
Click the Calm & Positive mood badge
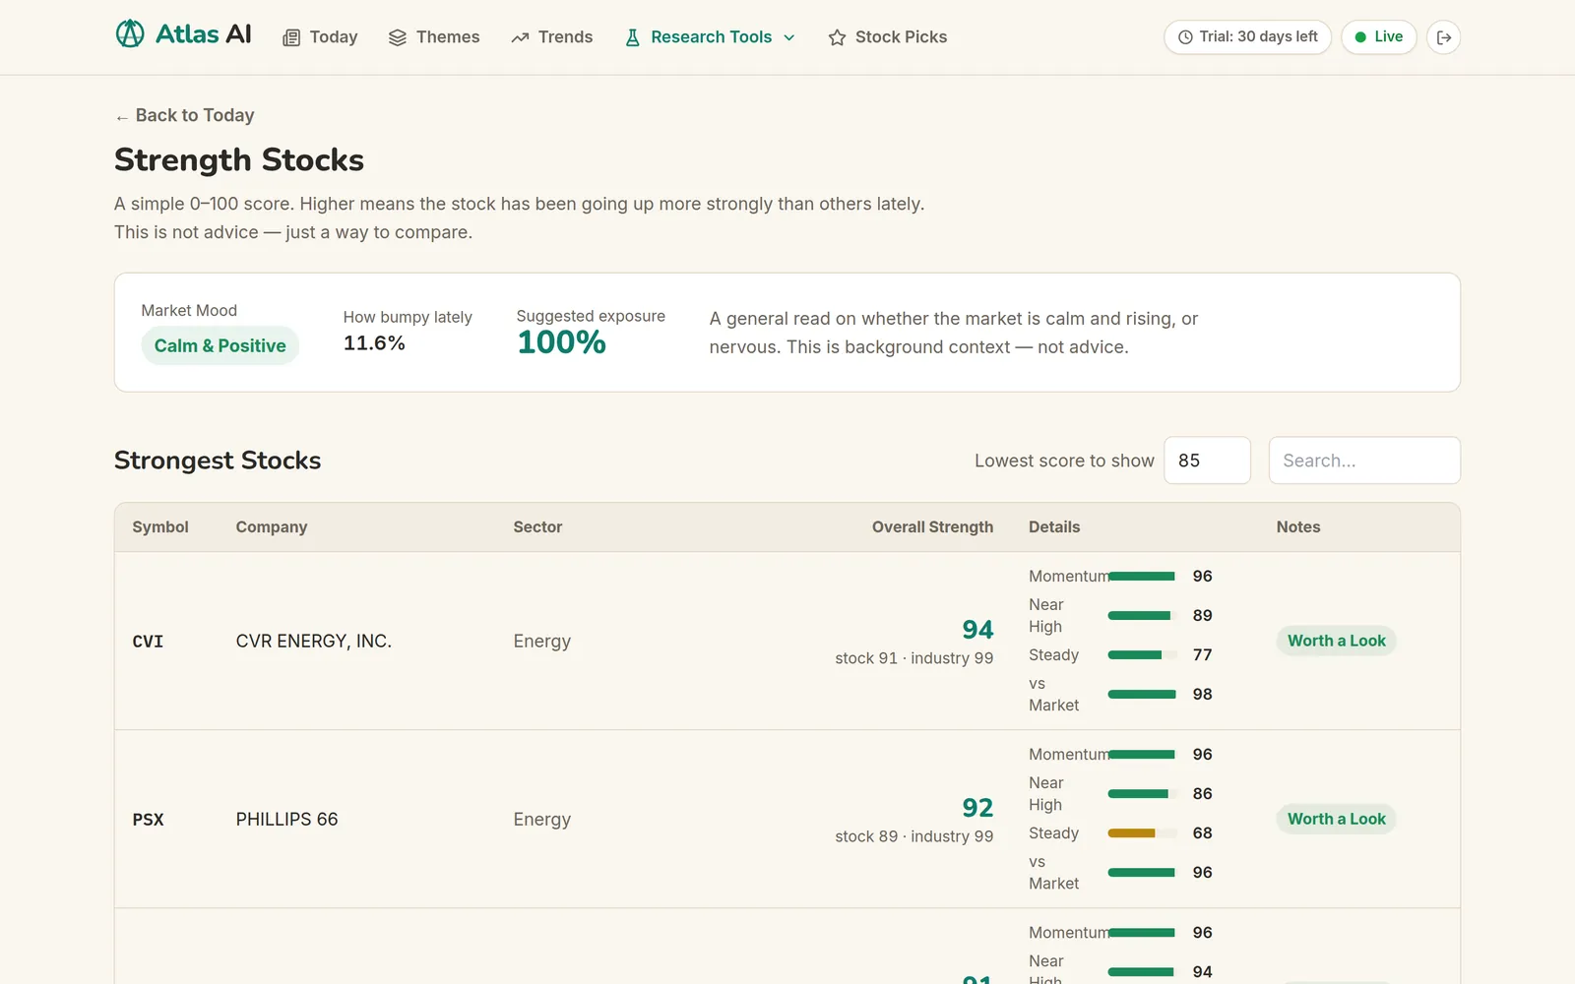point(220,345)
